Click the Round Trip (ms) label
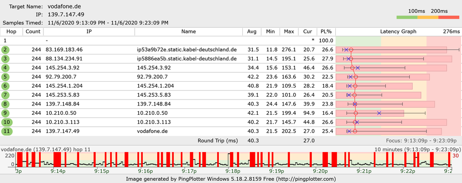This screenshot has width=462, height=183. [x=218, y=141]
